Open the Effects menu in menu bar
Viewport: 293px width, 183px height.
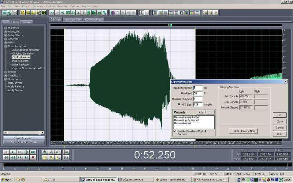(x=26, y=6)
